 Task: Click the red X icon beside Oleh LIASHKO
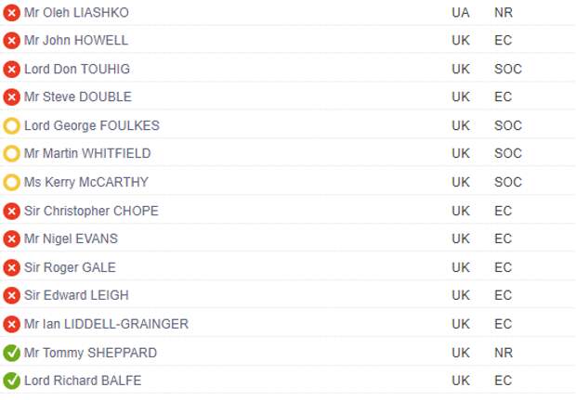point(11,13)
